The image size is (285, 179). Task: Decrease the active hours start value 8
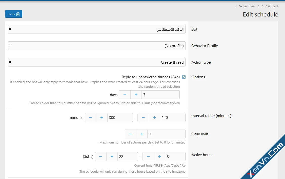148,157
